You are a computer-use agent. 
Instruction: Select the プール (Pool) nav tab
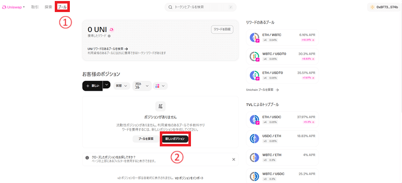(x=62, y=7)
